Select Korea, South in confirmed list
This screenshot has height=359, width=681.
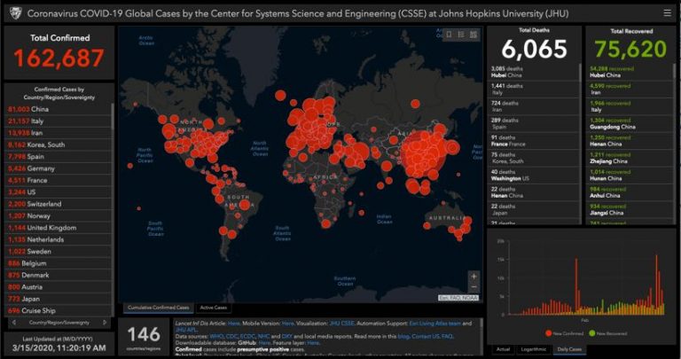(59, 144)
